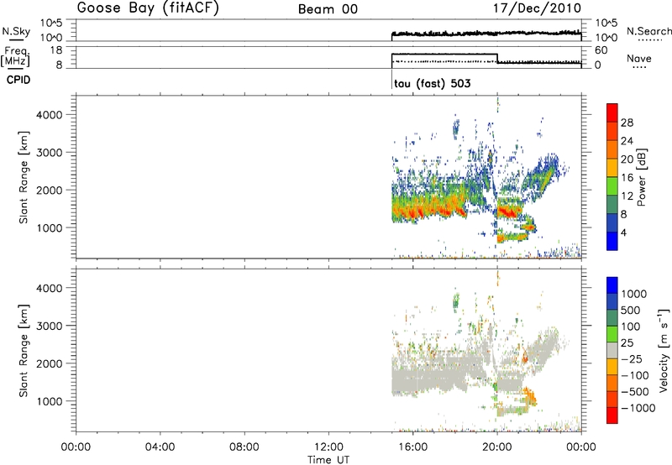This screenshot has width=672, height=465.
Task: Click the '28' Power colorbar value
Action: [627, 123]
